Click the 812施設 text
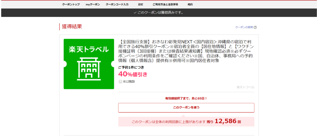Image resolution: width=317 pixels, height=136 pixels. [x=129, y=82]
